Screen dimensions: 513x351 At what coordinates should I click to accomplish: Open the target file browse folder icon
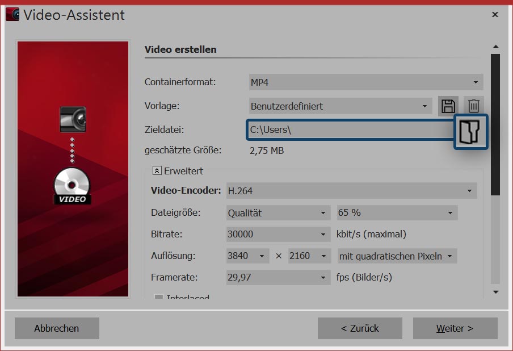click(470, 131)
